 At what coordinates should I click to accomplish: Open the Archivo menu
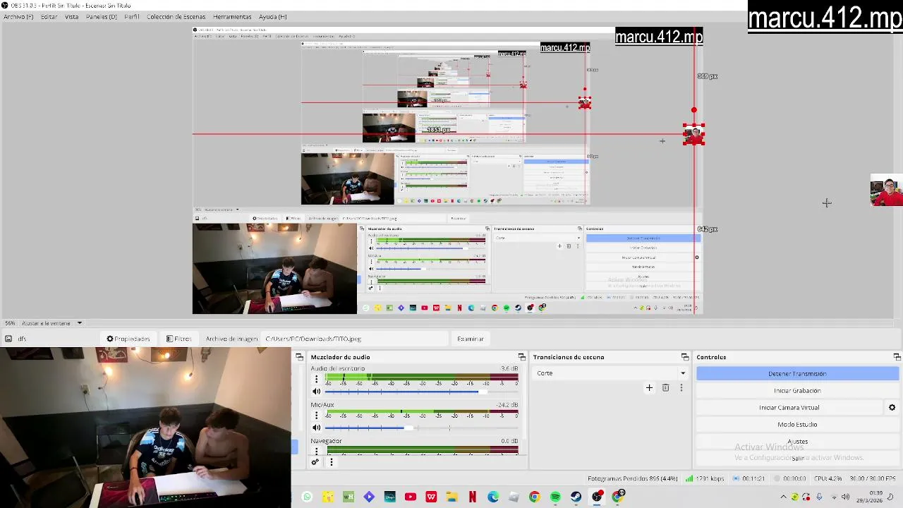click(18, 17)
